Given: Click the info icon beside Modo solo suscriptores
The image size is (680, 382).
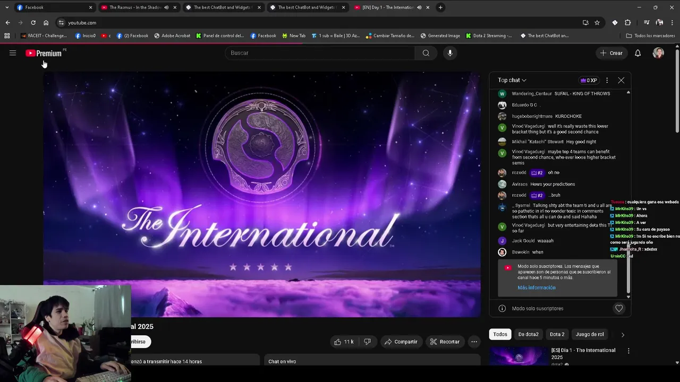Looking at the screenshot, I should pos(502,308).
